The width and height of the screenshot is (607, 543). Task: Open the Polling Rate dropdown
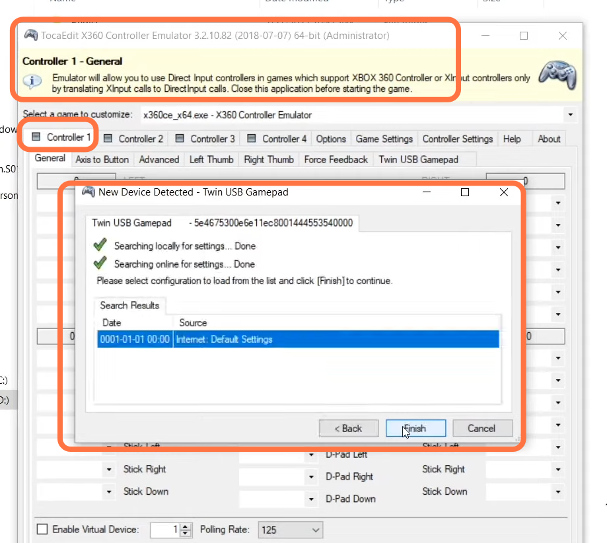[x=290, y=530]
